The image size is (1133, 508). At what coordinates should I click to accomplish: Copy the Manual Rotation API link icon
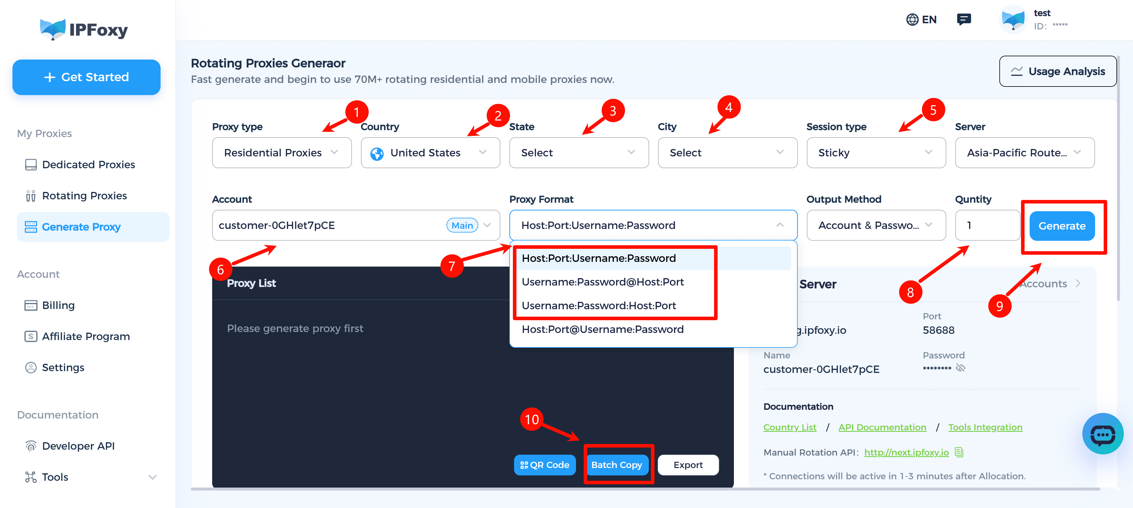(x=959, y=452)
